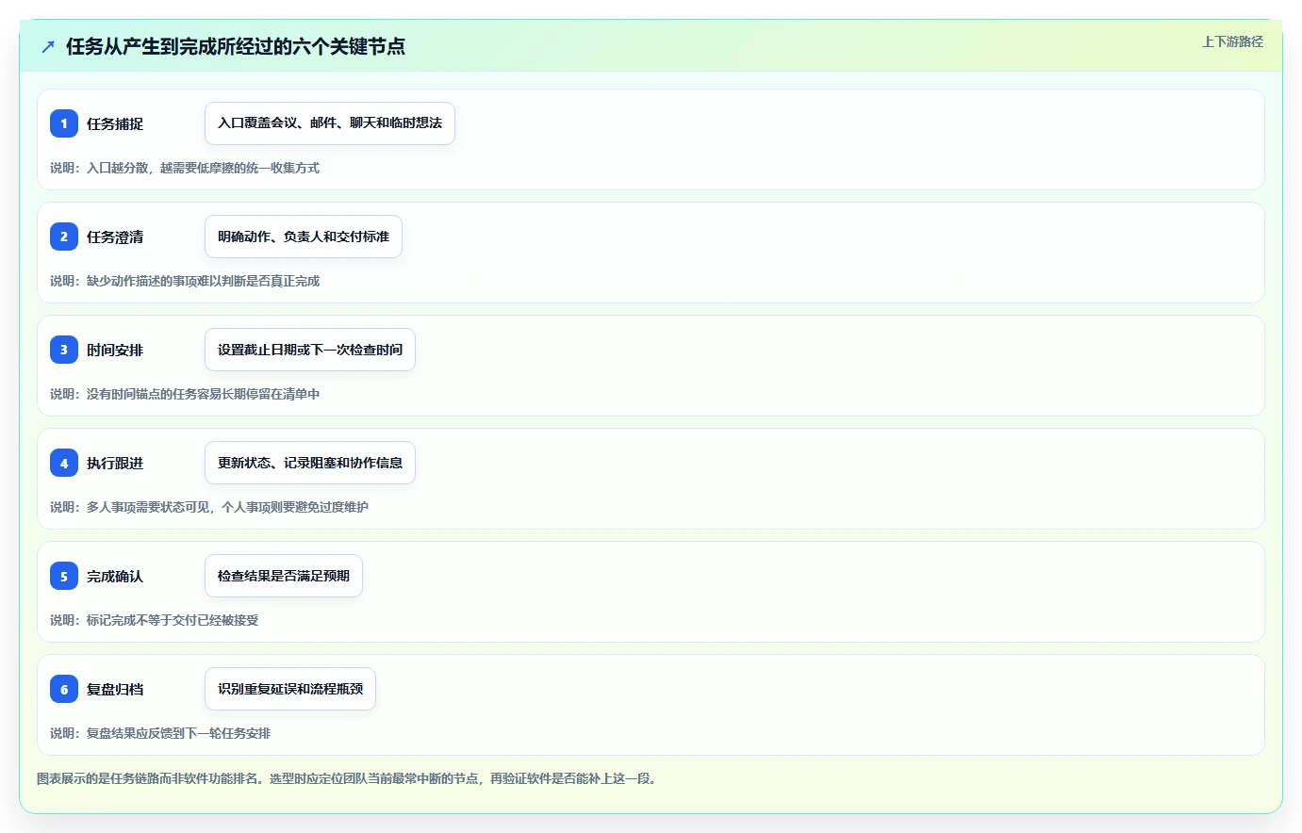
Task: Click the note 没有时间锚点的任务容易长期停留在清单中
Action: [185, 394]
